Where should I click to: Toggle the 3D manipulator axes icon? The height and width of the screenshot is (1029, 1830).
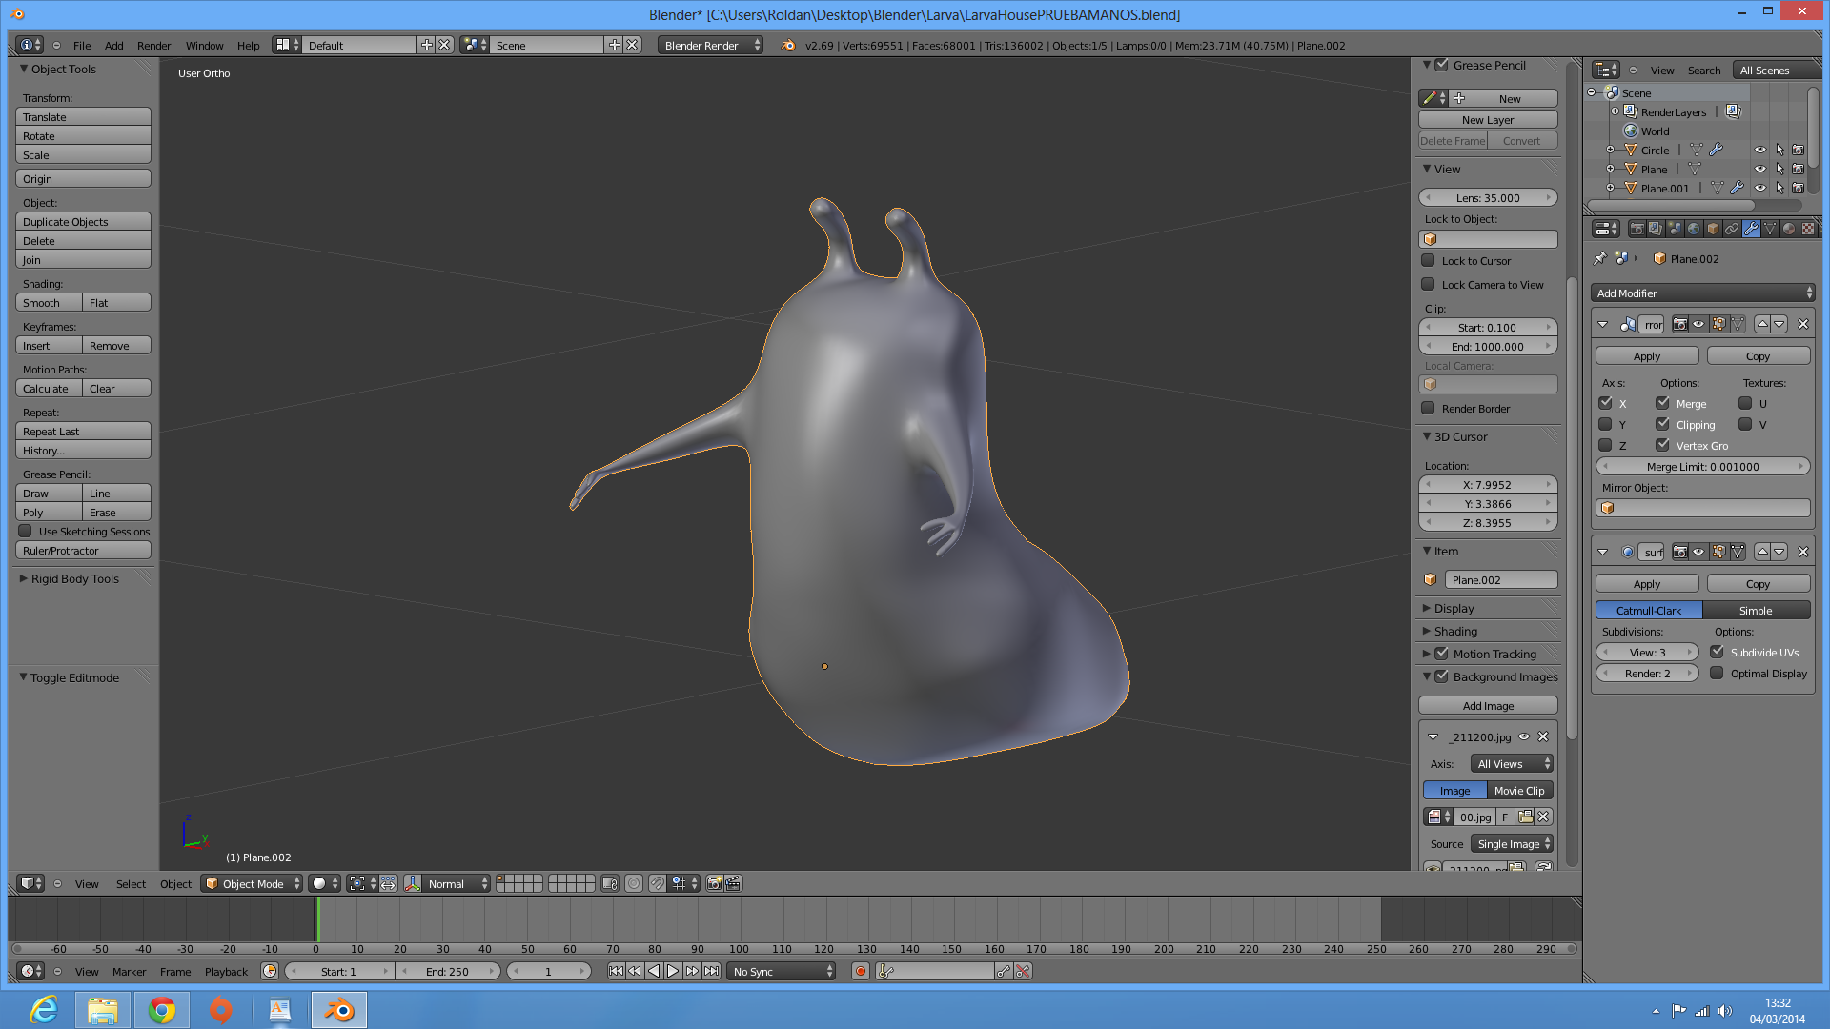coord(413,883)
